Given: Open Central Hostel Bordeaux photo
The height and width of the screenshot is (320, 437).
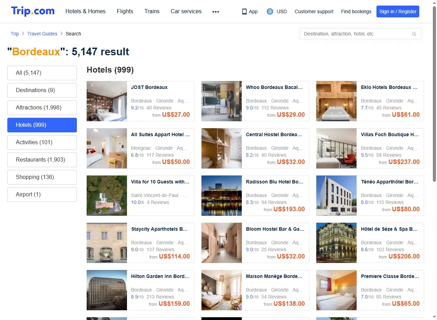Looking at the screenshot, I should tap(222, 148).
